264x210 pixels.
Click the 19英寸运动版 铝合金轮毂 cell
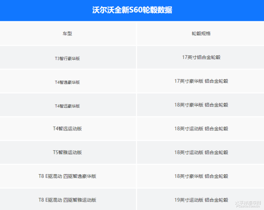(201, 200)
